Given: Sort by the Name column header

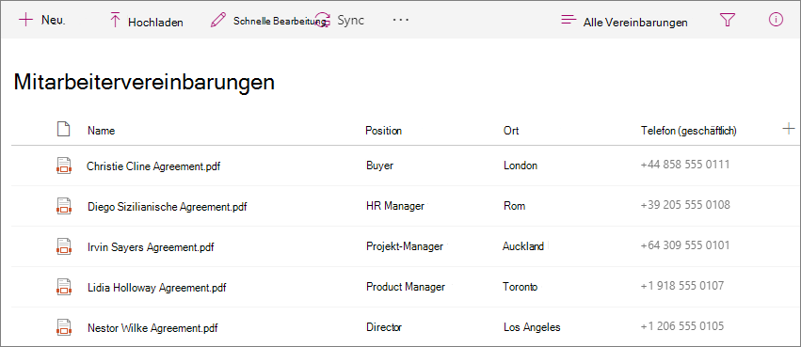Looking at the screenshot, I should pyautogui.click(x=101, y=131).
